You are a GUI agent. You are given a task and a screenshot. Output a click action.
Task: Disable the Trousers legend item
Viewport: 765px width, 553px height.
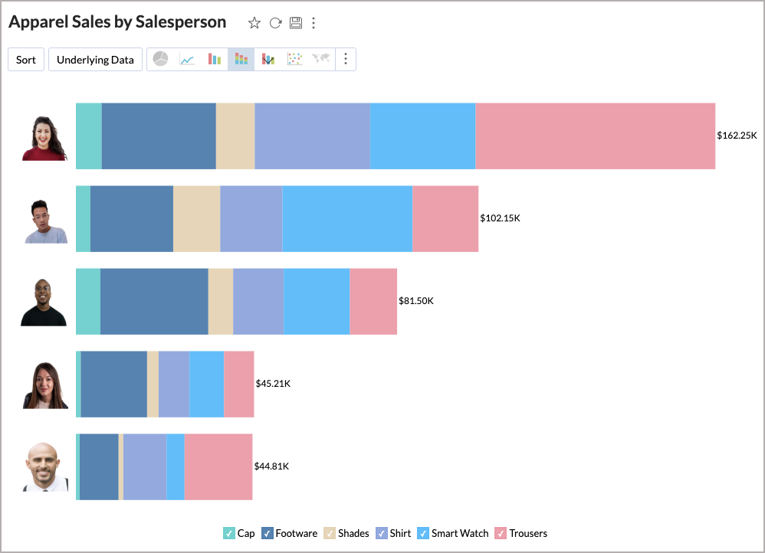[501, 533]
